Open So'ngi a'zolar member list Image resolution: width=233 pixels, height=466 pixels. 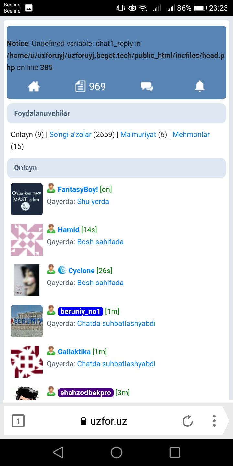70,134
